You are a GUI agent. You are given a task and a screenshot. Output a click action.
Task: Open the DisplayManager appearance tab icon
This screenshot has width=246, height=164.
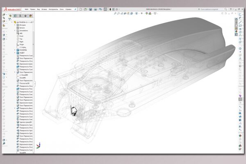click(x=30, y=16)
